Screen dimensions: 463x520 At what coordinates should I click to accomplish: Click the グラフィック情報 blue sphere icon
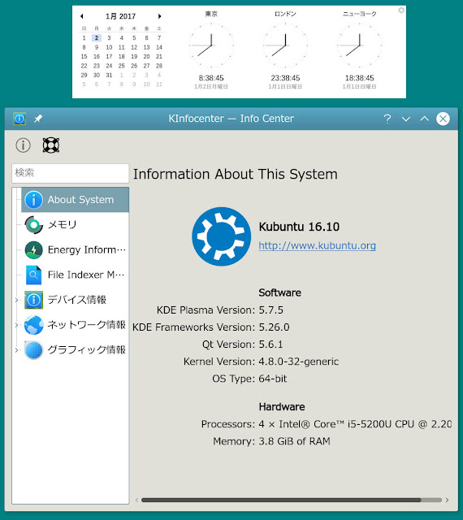[33, 350]
